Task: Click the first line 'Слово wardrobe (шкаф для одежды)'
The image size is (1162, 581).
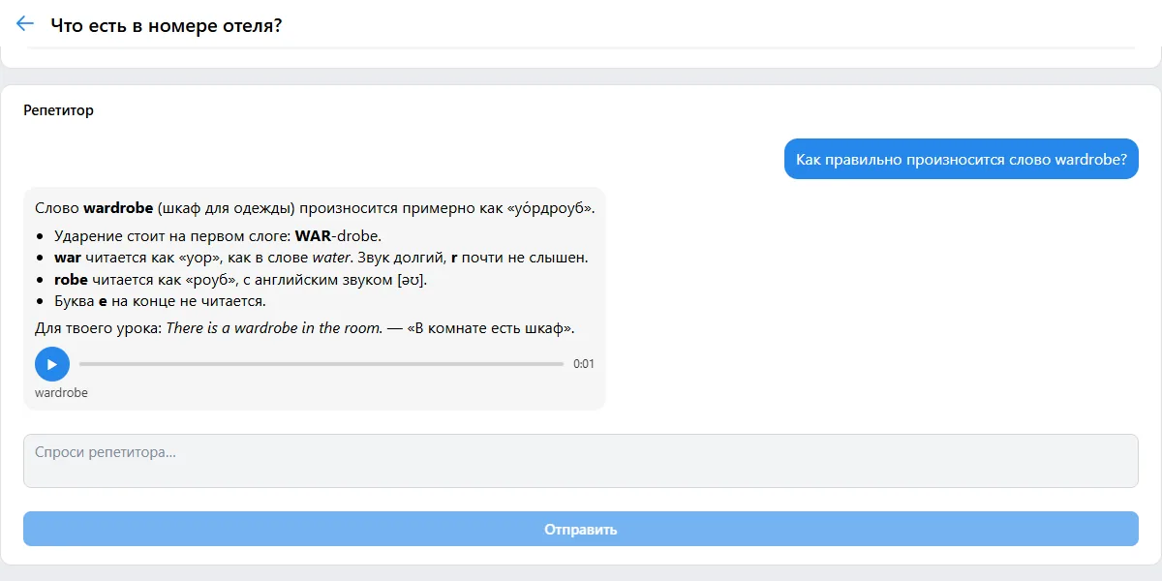Action: 315,208
